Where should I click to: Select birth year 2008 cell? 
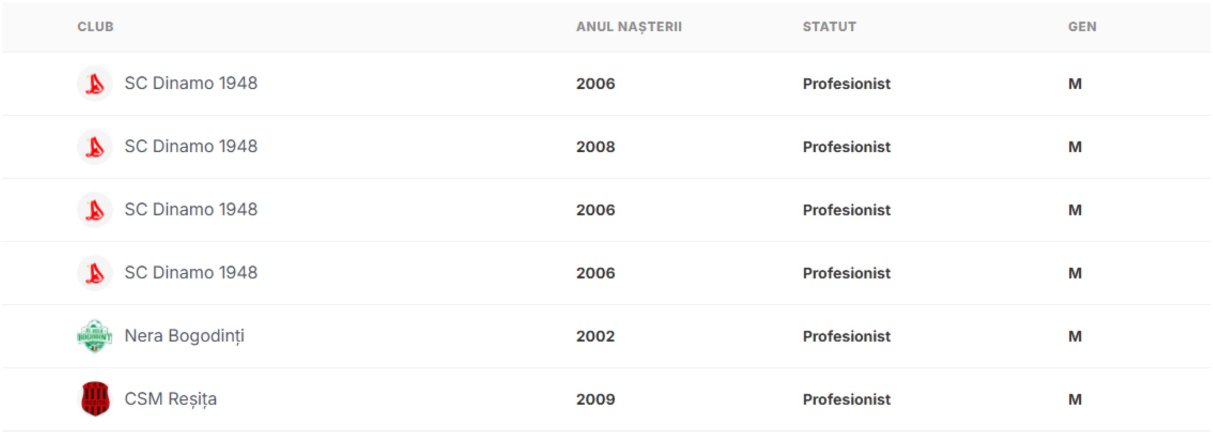(596, 146)
